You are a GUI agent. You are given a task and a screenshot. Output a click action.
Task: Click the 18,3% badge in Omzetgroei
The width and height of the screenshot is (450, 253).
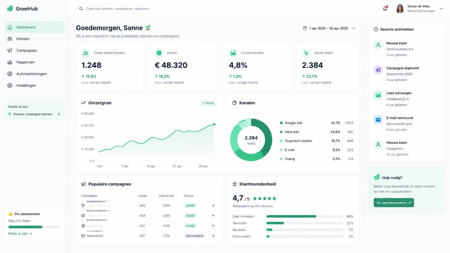click(x=208, y=103)
